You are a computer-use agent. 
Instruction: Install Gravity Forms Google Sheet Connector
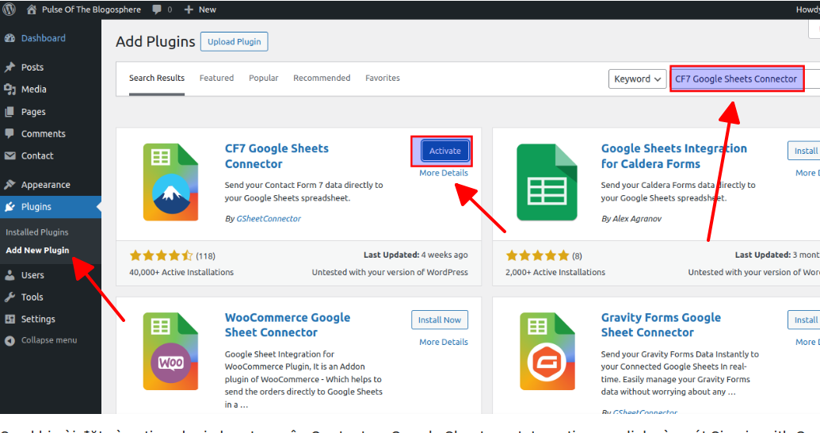click(804, 320)
